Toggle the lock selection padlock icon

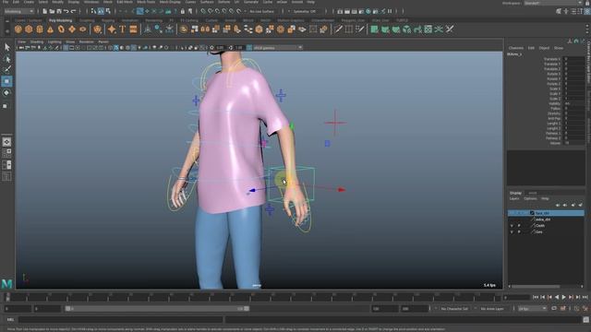tap(183, 11)
